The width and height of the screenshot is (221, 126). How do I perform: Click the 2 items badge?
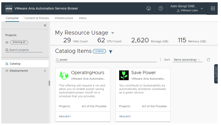click(100, 51)
